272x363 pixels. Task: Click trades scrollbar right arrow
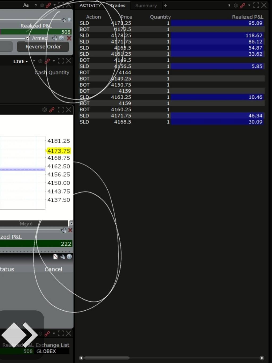point(262,358)
